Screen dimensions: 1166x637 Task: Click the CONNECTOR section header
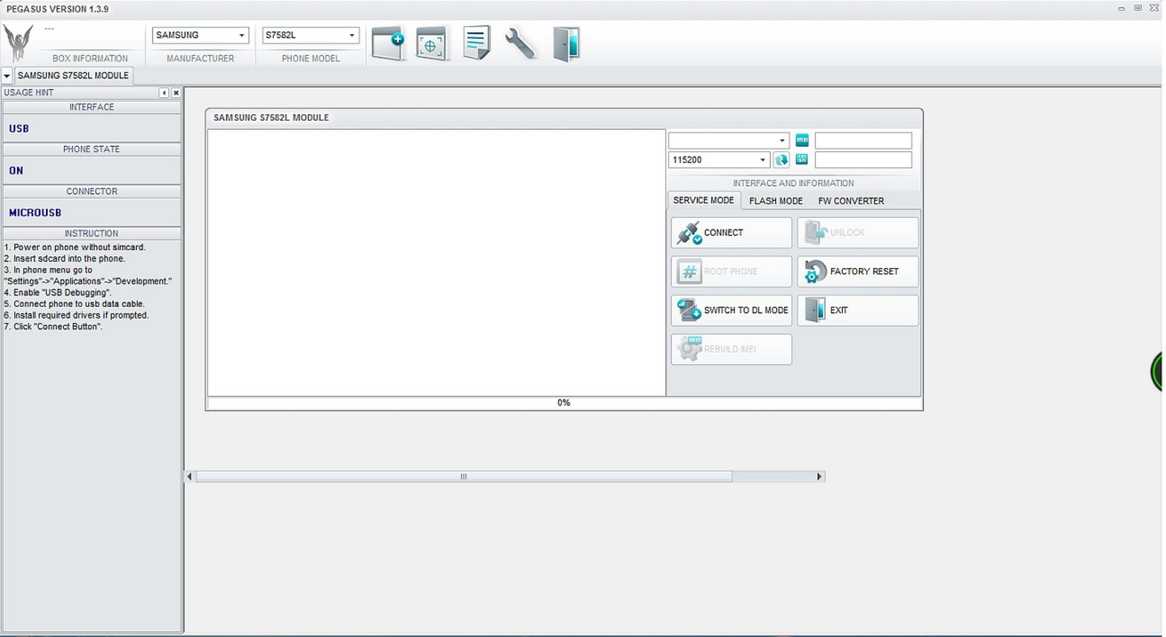[92, 191]
